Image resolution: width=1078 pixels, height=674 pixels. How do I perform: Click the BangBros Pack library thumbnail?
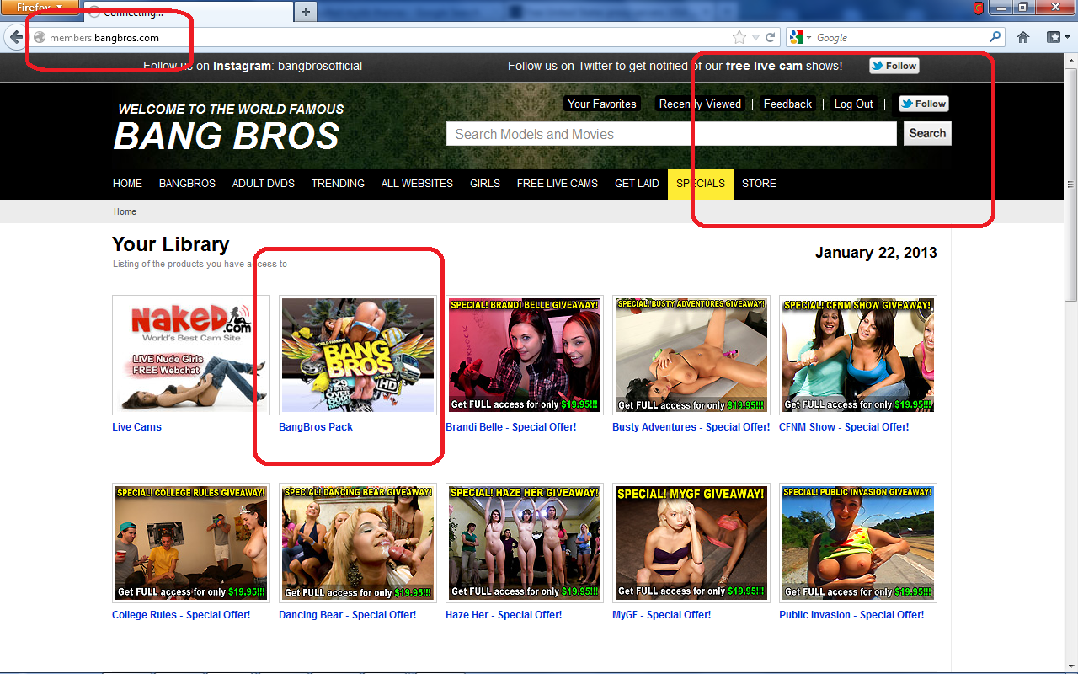point(358,355)
